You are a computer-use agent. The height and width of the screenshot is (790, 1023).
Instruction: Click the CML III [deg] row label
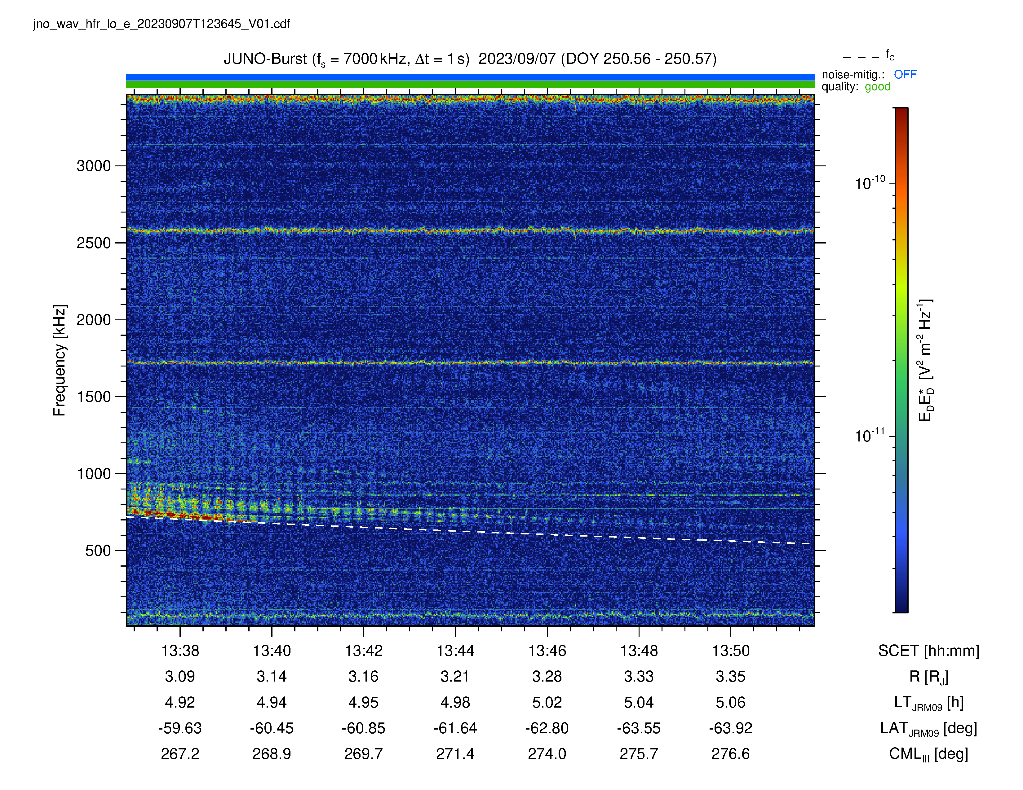point(928,754)
